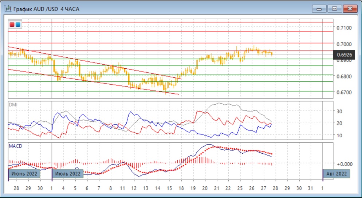Click the DMI scale value 30
This screenshot has width=362, height=198.
click(339, 111)
